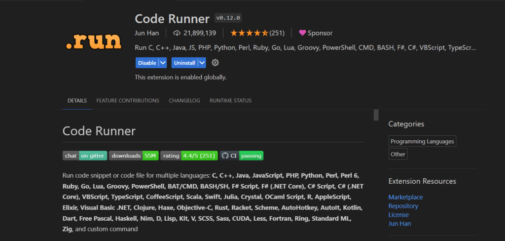The image size is (505, 241).
Task: Click the Uninstall button
Action: click(184, 63)
